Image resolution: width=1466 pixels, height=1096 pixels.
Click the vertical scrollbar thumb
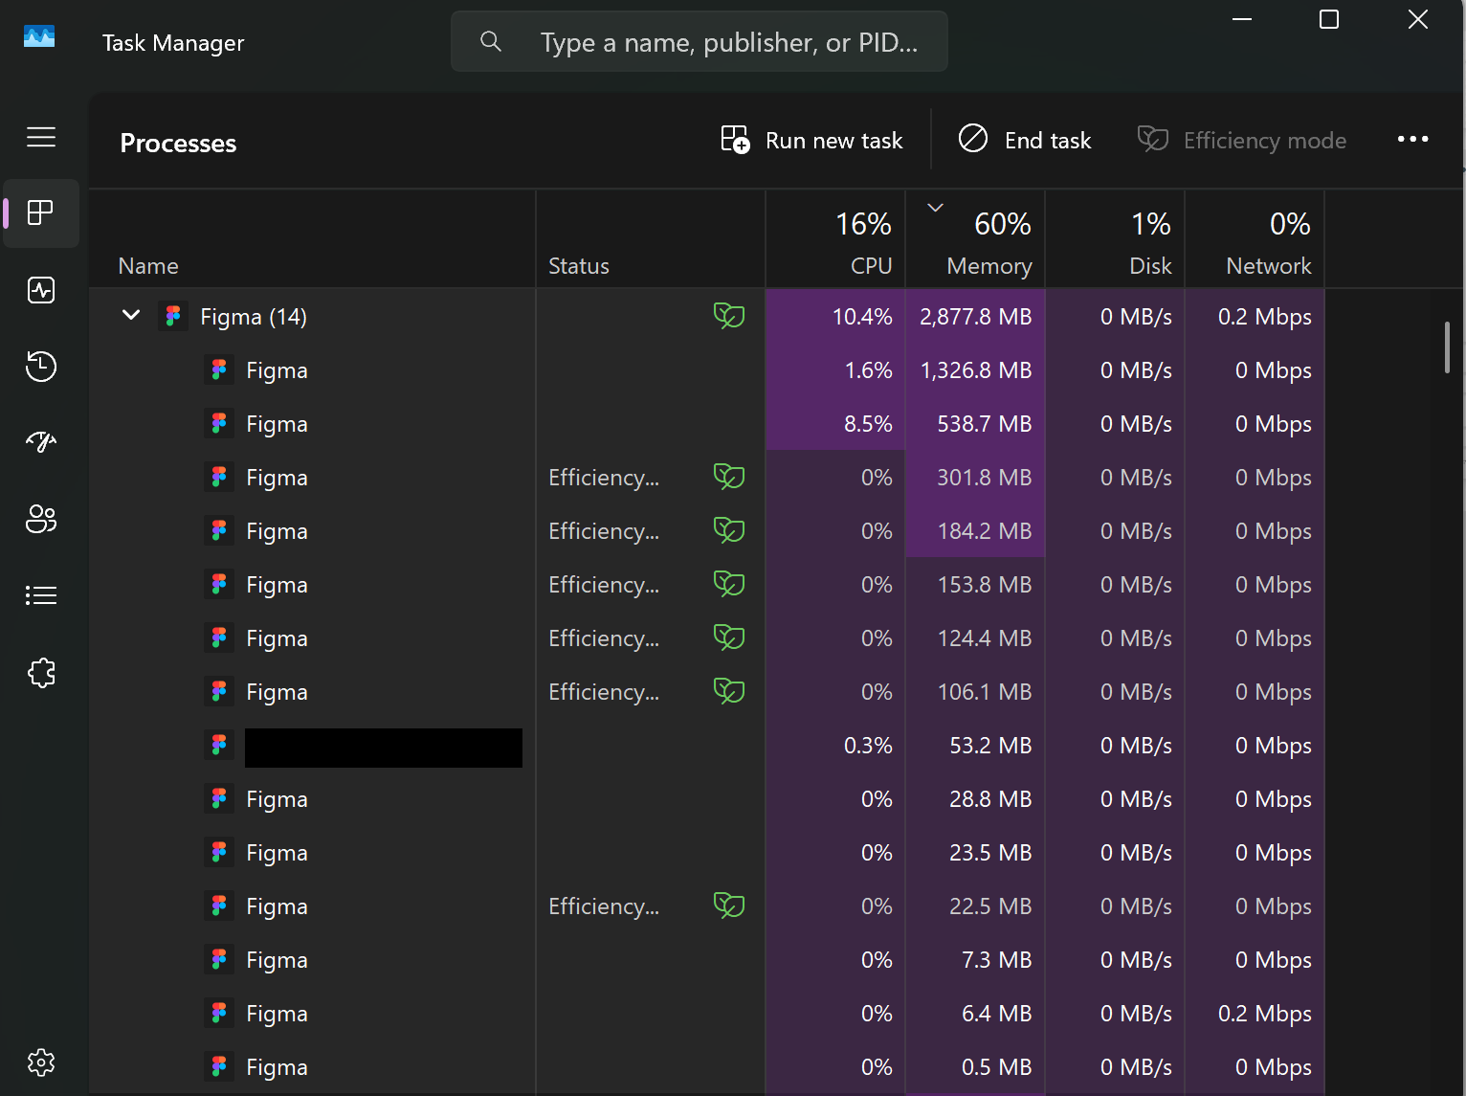coord(1447,347)
